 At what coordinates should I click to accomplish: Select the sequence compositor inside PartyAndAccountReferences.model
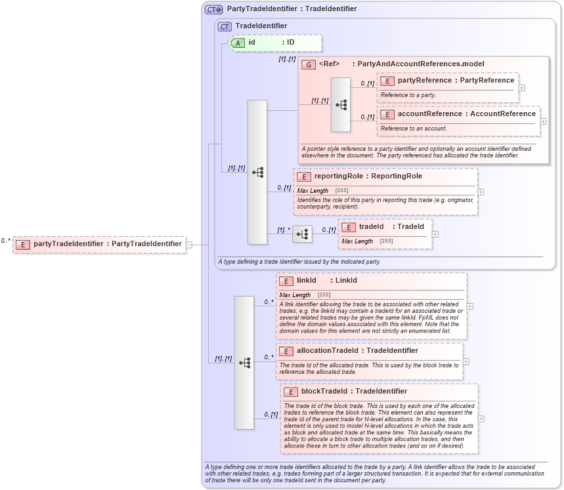pos(341,105)
